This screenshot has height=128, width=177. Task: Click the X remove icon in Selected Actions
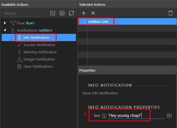pos(93,13)
